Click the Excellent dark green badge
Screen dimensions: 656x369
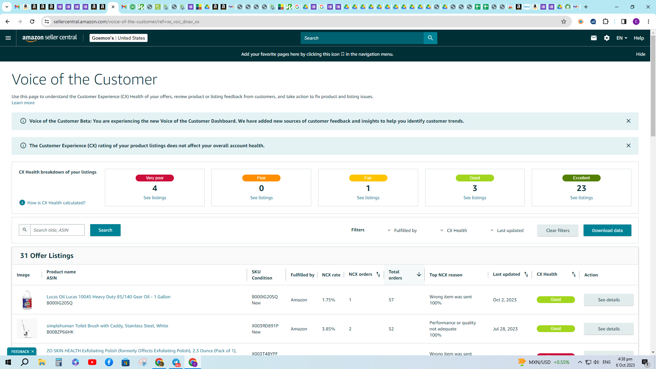[x=581, y=178]
